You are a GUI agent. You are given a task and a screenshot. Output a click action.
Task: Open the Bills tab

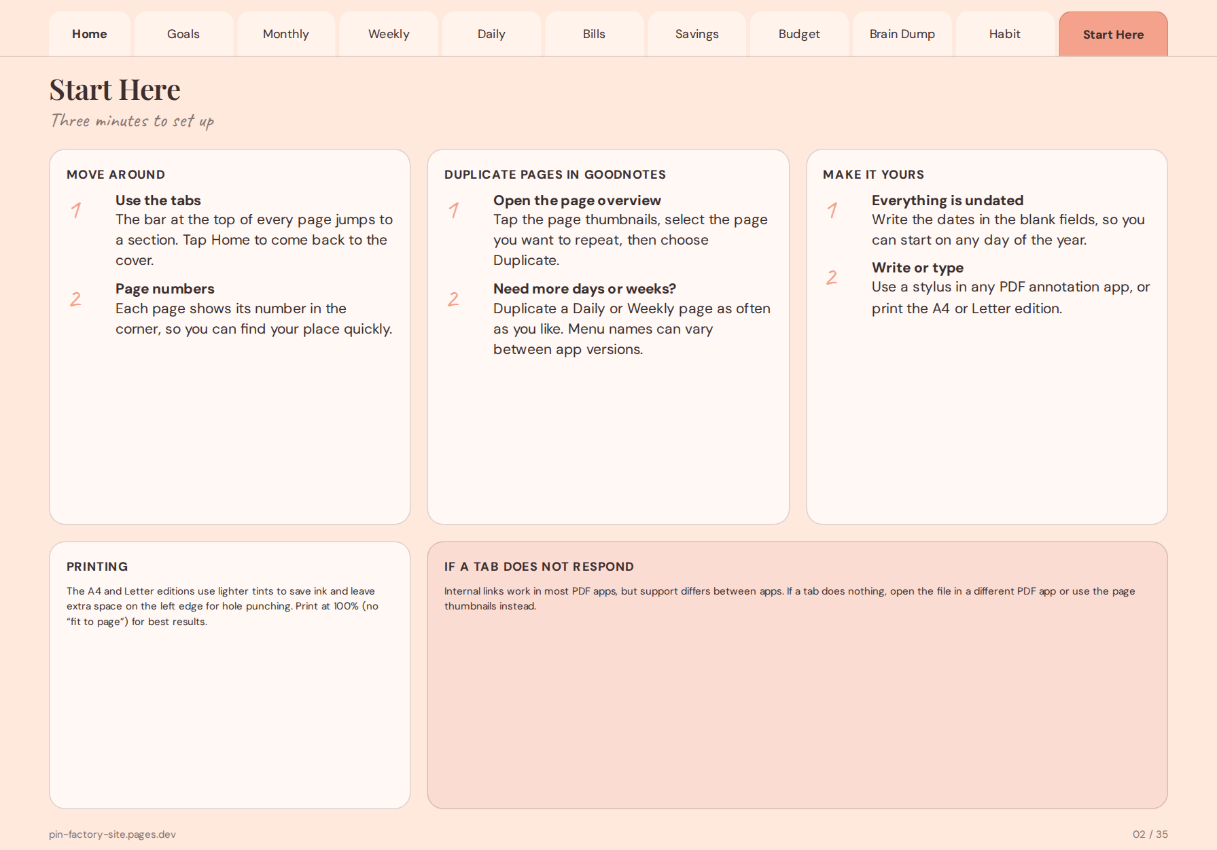click(x=594, y=34)
